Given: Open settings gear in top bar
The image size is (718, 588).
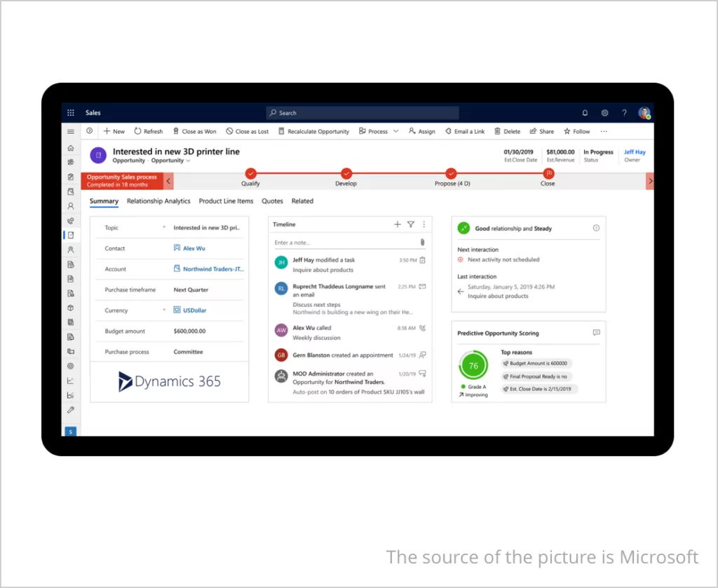Looking at the screenshot, I should [x=604, y=113].
